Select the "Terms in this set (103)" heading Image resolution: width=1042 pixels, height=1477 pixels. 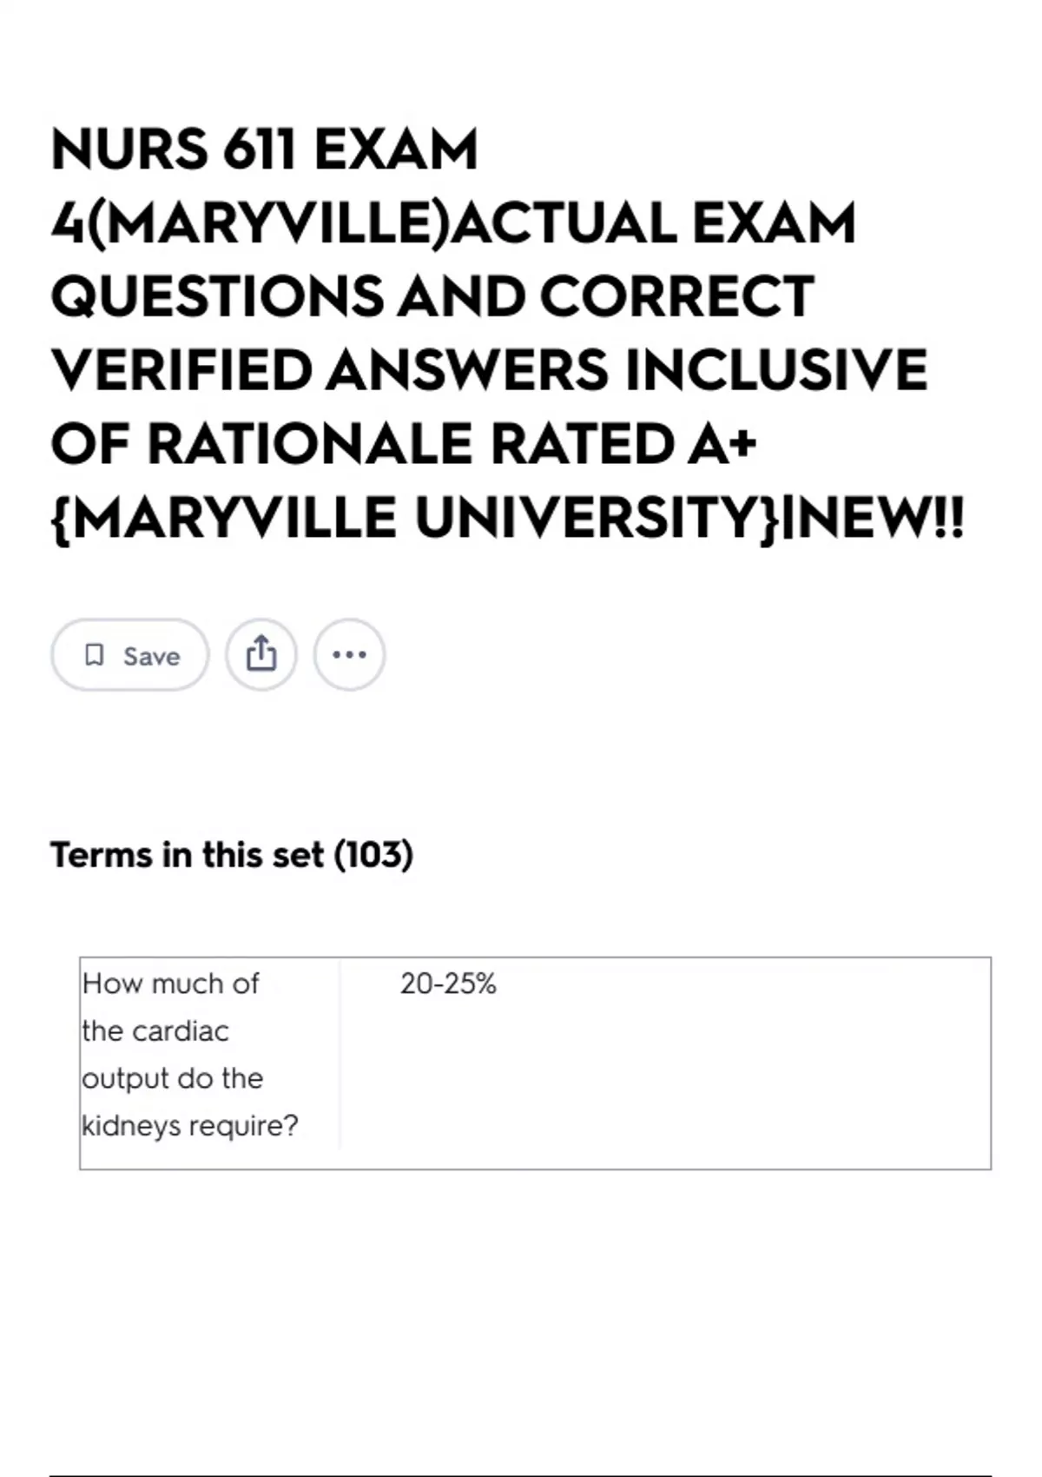pyautogui.click(x=232, y=855)
